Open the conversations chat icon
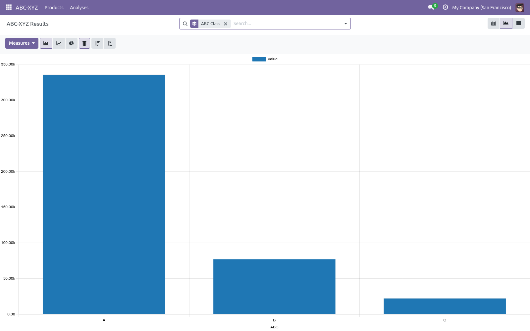The width and height of the screenshot is (530, 331). [431, 7]
